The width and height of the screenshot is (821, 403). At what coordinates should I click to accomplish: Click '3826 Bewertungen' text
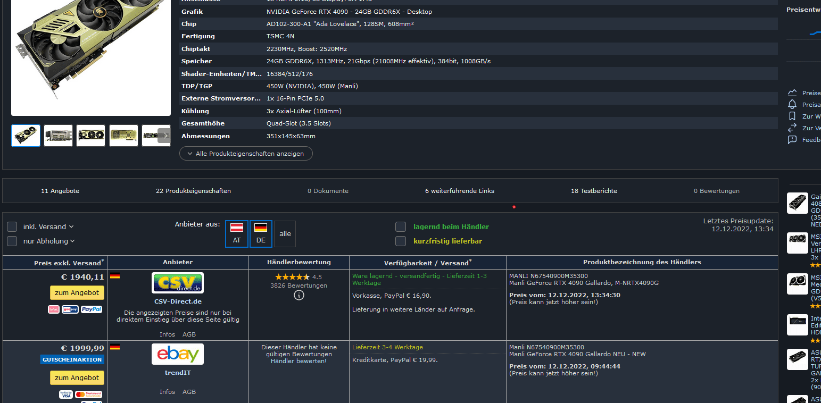[x=298, y=286]
